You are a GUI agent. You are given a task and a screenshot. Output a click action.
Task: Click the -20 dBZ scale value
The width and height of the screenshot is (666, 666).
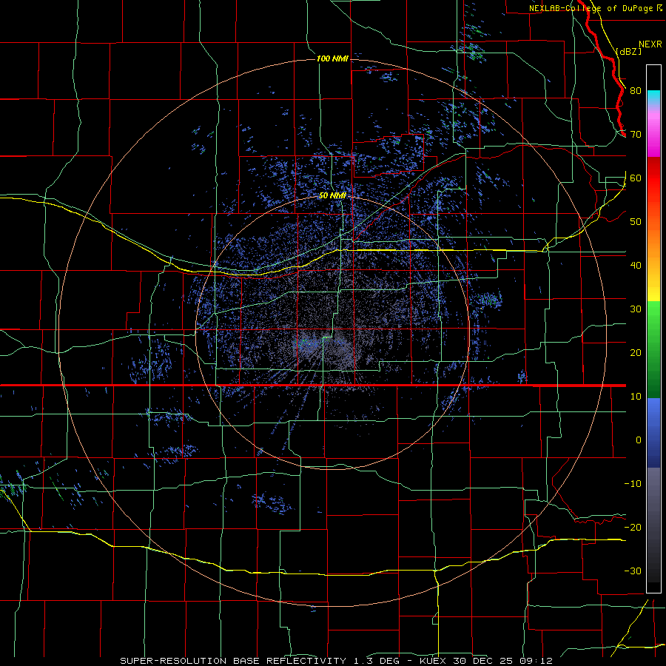[x=633, y=527]
